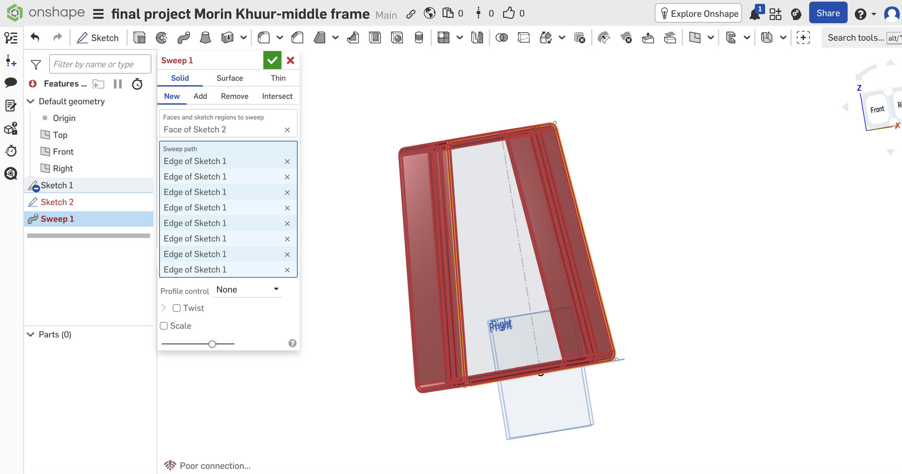Cancel Sweep 1 with red X
This screenshot has height=474, width=902.
coord(290,60)
